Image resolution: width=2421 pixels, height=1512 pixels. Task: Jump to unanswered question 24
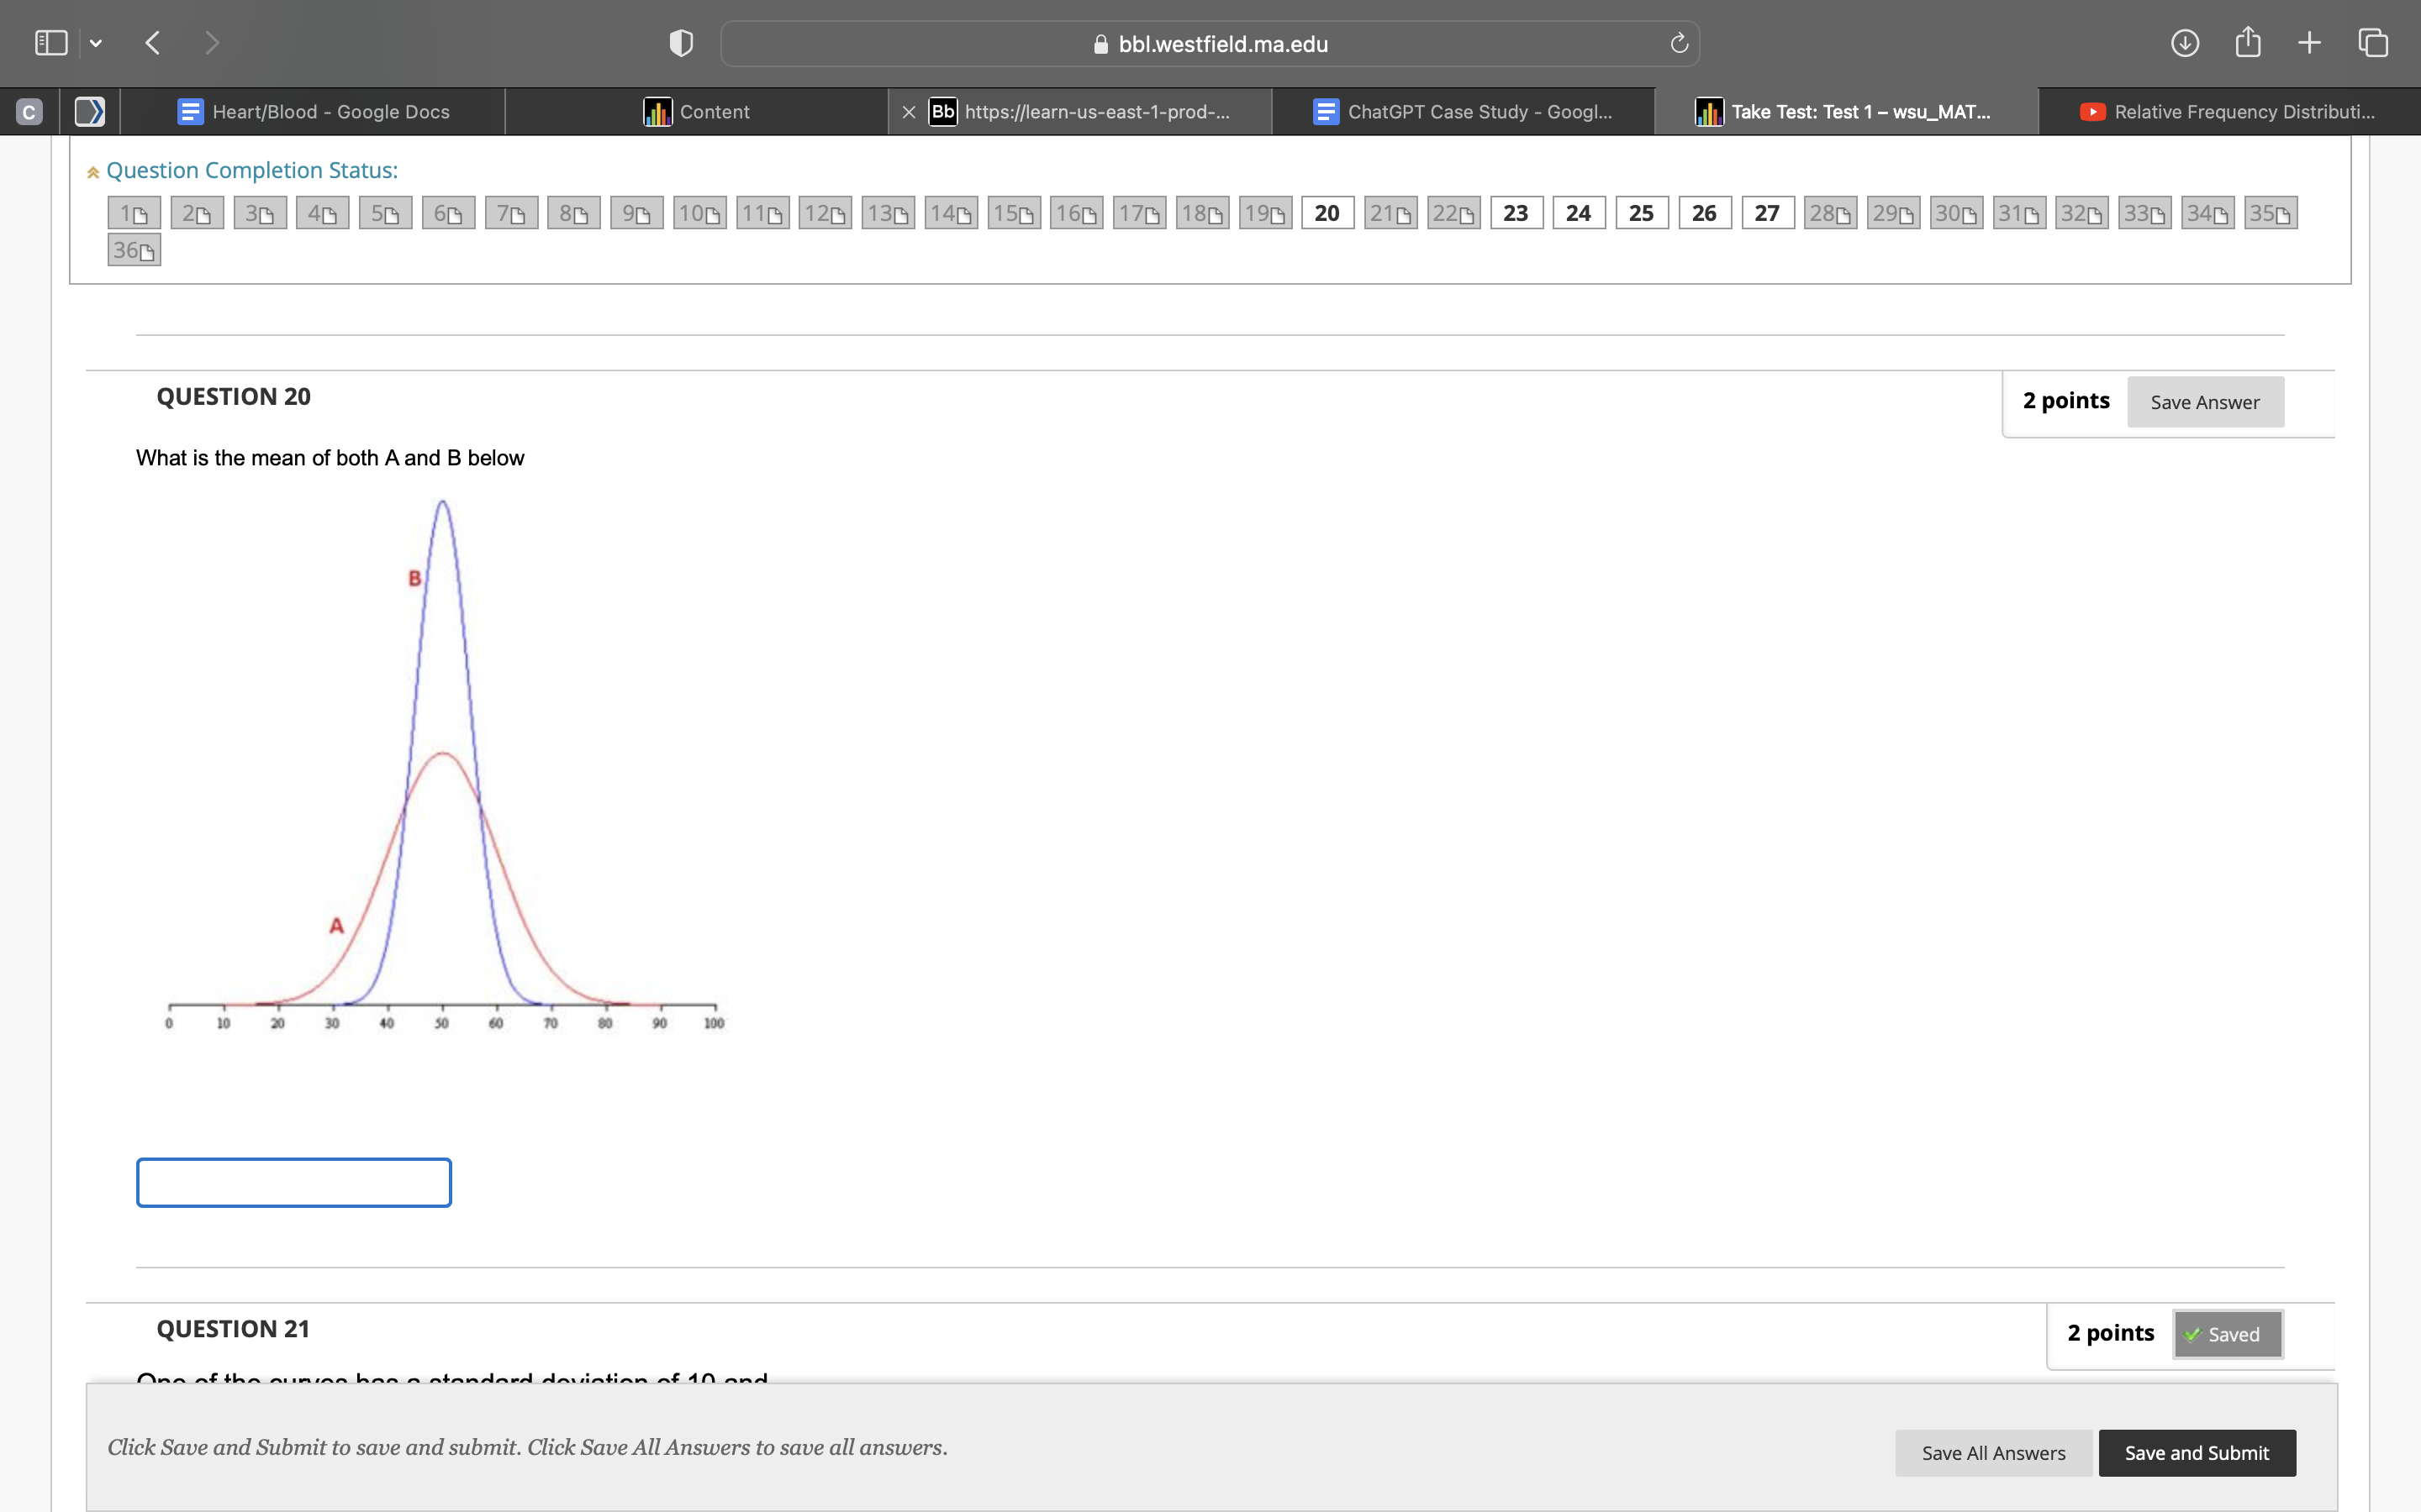click(x=1579, y=213)
